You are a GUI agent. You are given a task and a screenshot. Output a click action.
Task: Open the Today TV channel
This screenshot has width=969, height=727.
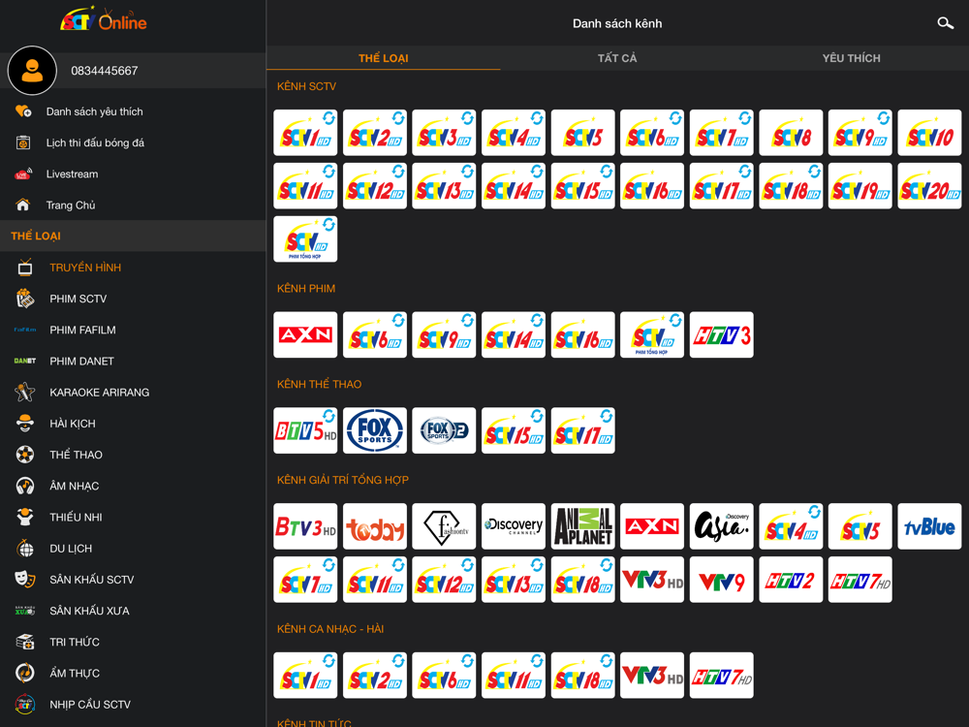pyautogui.click(x=375, y=526)
